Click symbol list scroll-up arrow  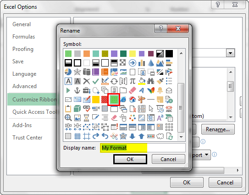click(x=181, y=53)
